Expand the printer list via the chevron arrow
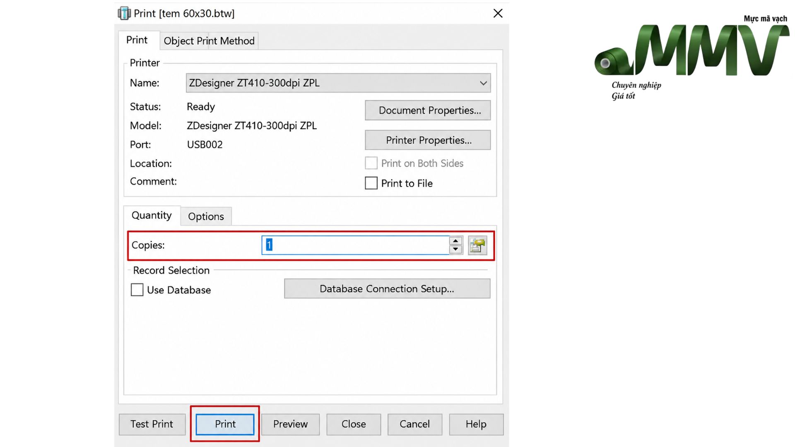Screen dimensions: 795x447 pyautogui.click(x=483, y=83)
